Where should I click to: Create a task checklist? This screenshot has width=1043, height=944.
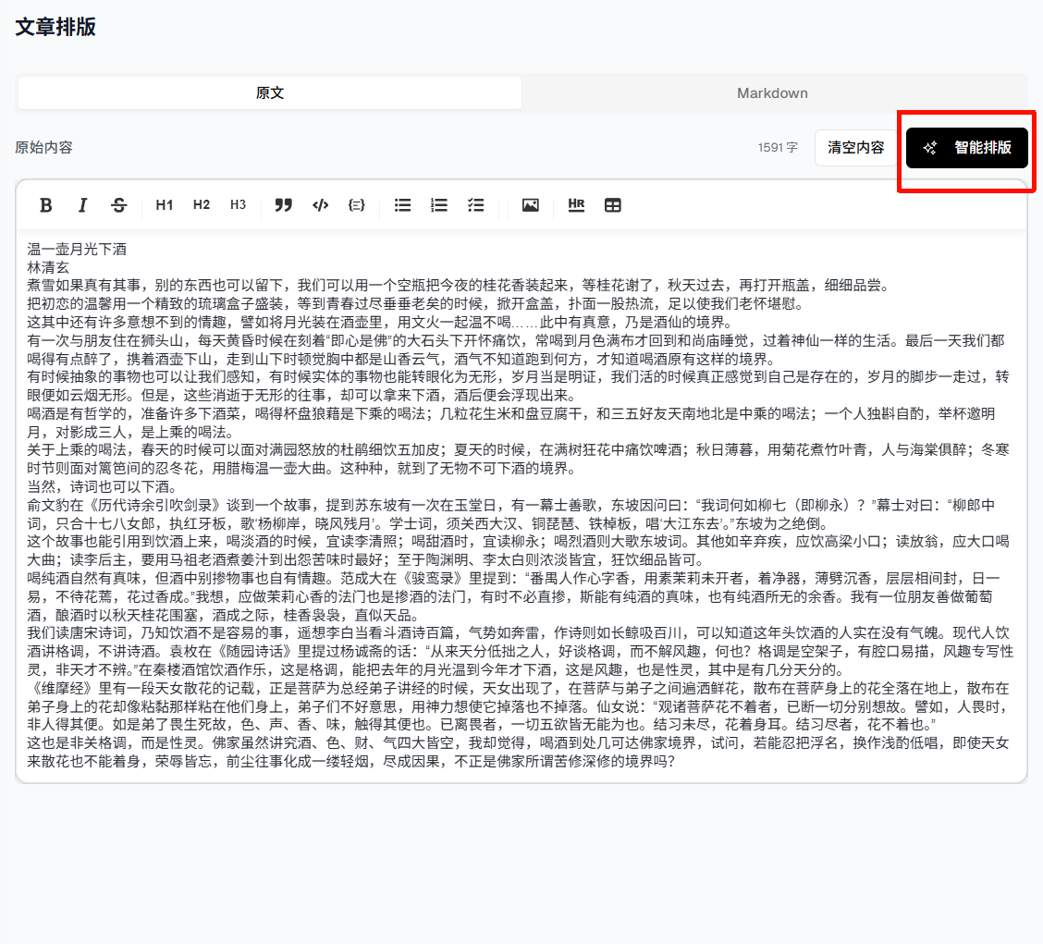tap(475, 205)
